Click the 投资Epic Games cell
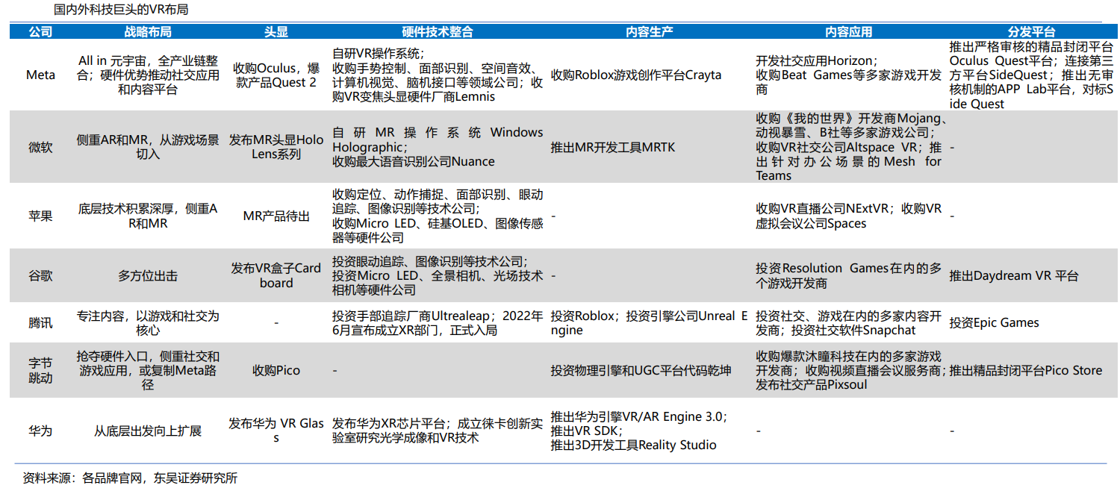The image size is (1120, 485). click(x=994, y=322)
